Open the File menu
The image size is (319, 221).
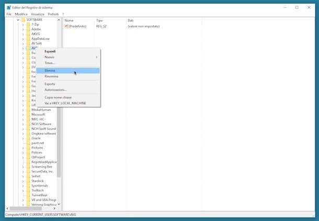click(x=9, y=14)
